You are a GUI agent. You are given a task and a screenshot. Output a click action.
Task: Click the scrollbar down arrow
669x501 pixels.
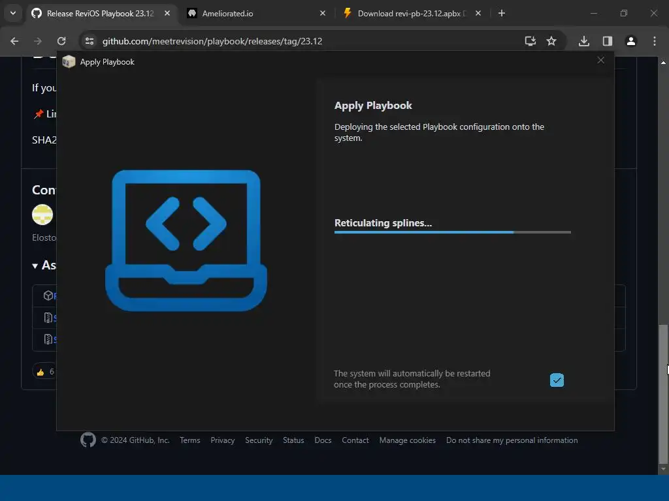(663, 469)
